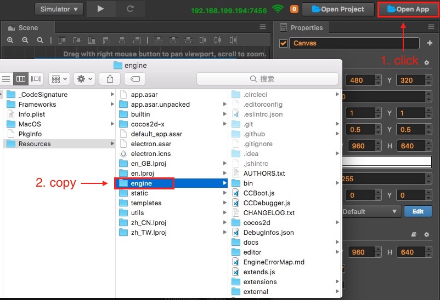Click the gear icon beside the book icon
This screenshot has width=440, height=300.
pyautogui.click(x=426, y=235)
